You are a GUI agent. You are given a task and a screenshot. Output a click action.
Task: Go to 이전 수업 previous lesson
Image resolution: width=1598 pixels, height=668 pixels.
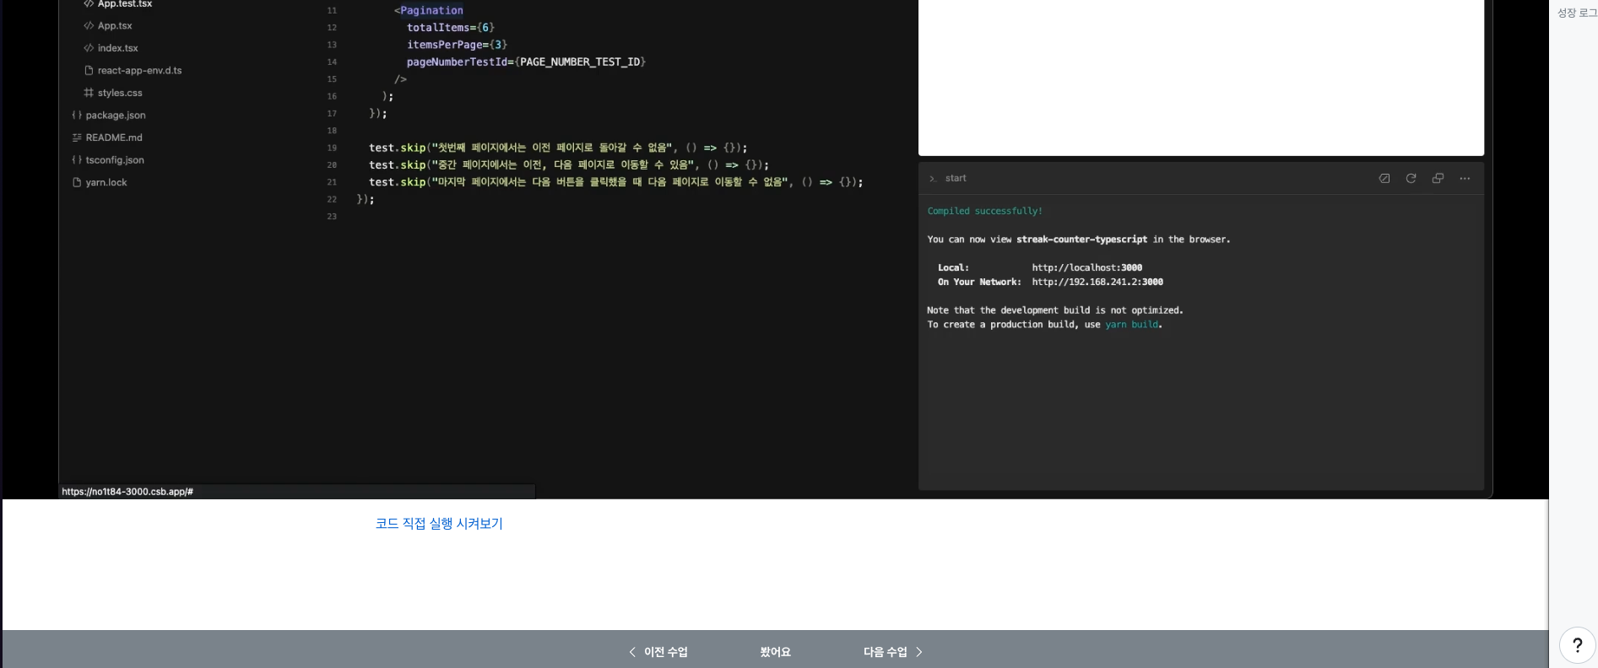click(658, 652)
